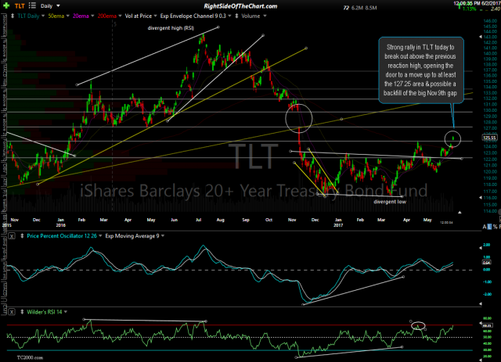Close the Wilder's RSI pane
Viewport: 501px width, 362px height.
click(12, 312)
